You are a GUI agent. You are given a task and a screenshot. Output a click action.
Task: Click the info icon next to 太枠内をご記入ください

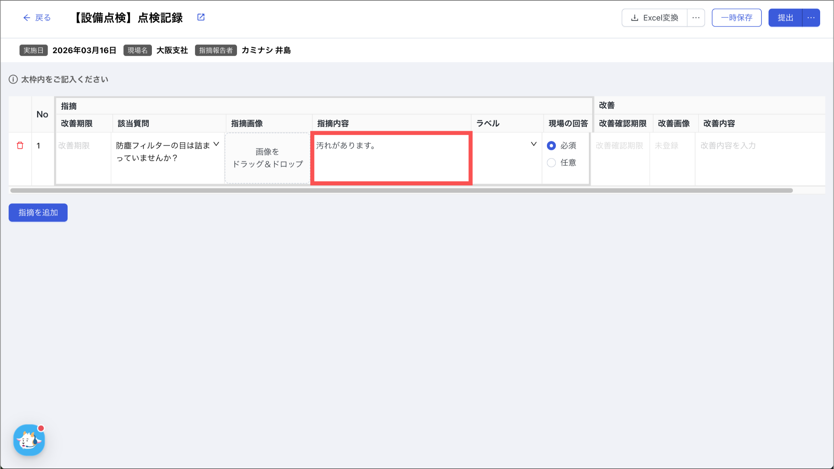tap(13, 79)
